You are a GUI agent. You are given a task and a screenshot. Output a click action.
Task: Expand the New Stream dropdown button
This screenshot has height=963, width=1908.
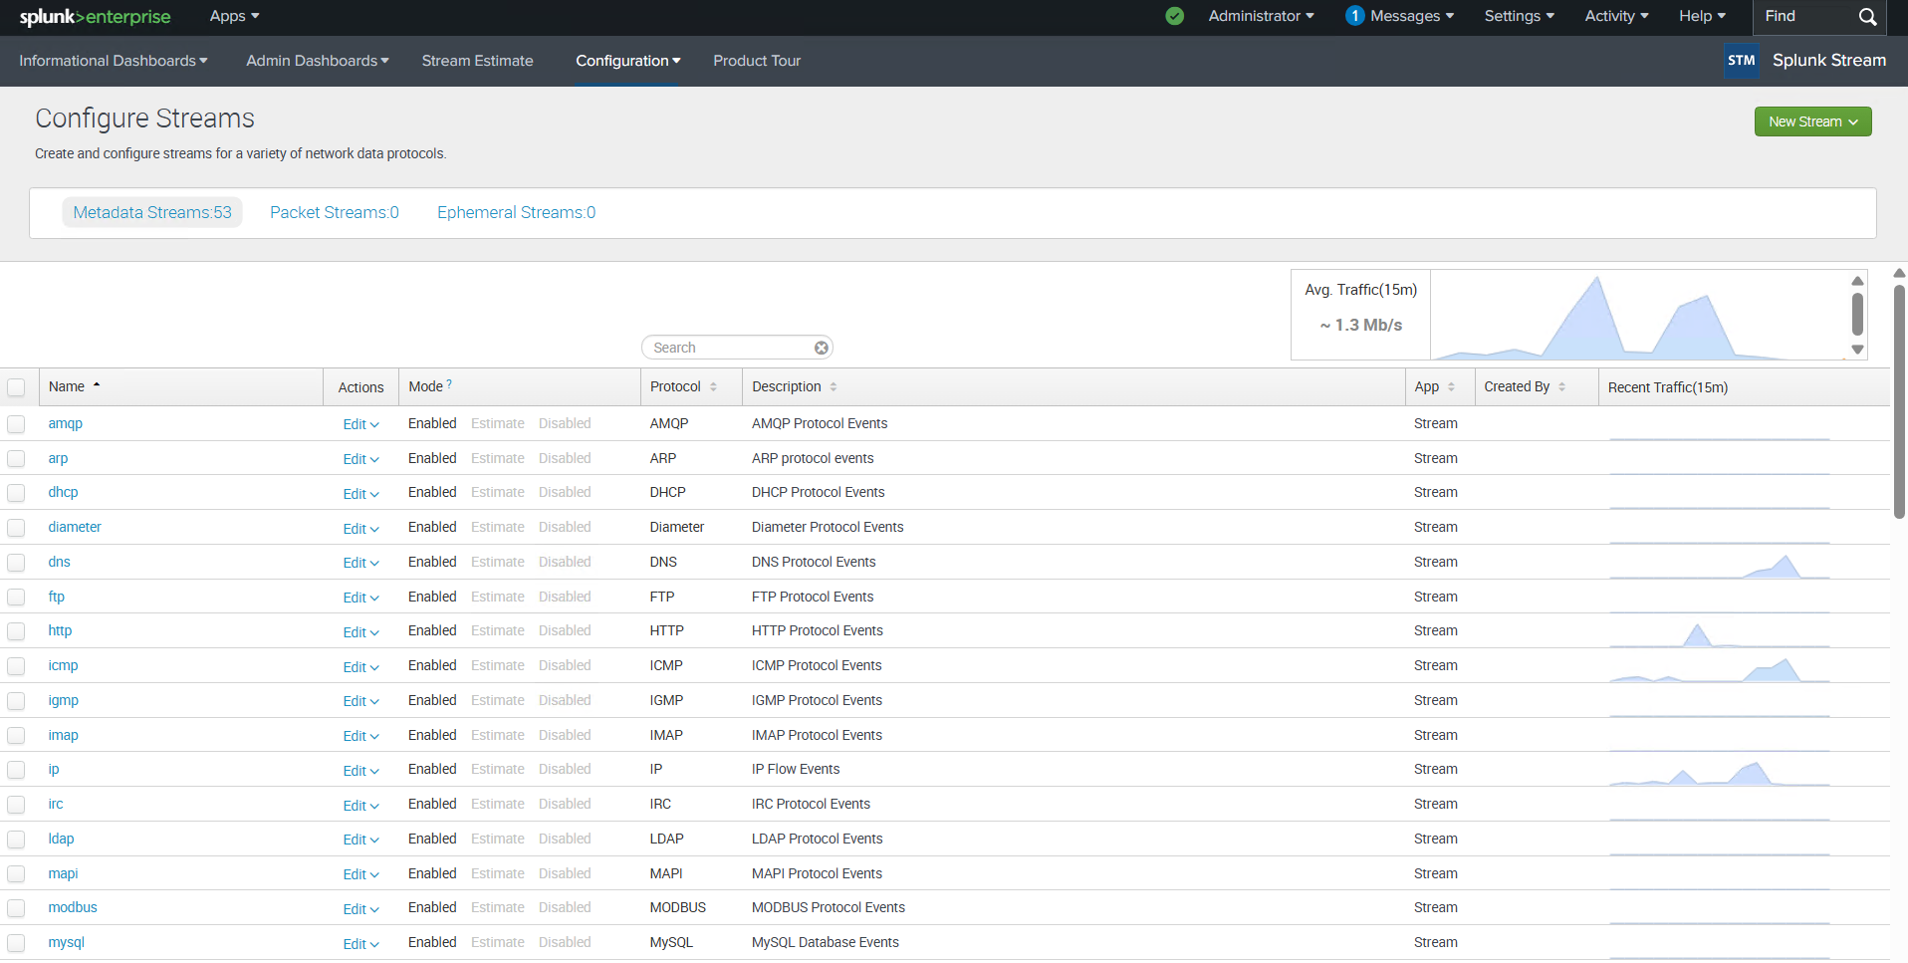1812,121
